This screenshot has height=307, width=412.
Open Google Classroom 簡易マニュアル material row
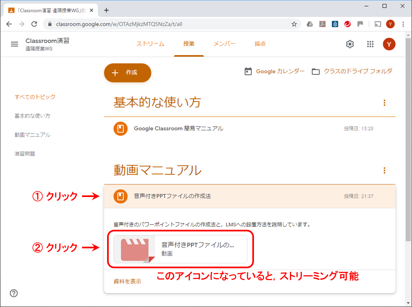tap(250, 129)
